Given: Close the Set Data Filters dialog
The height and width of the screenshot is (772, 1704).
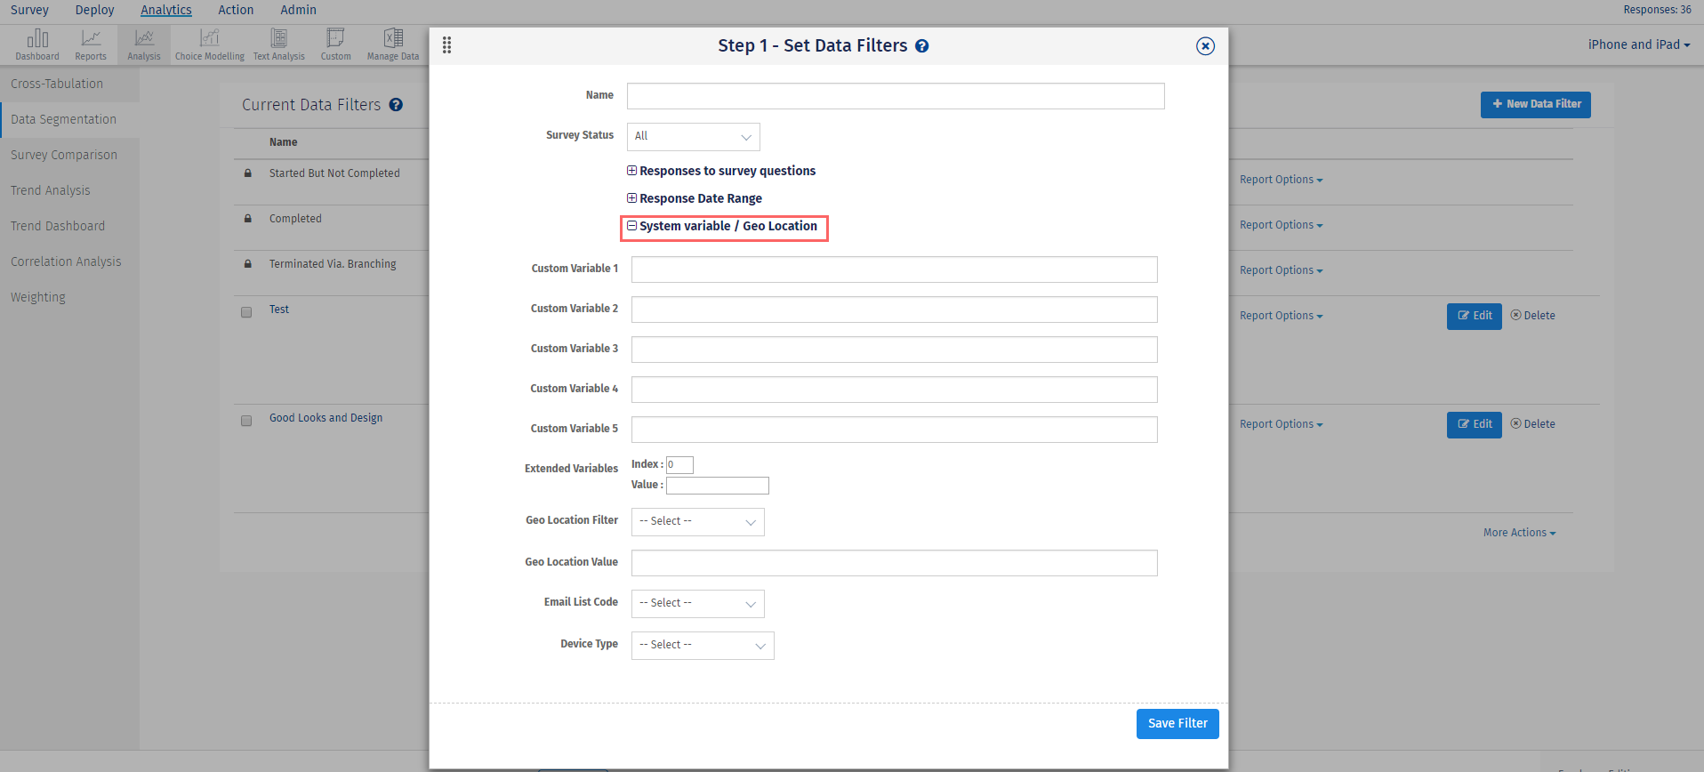Looking at the screenshot, I should [x=1205, y=46].
